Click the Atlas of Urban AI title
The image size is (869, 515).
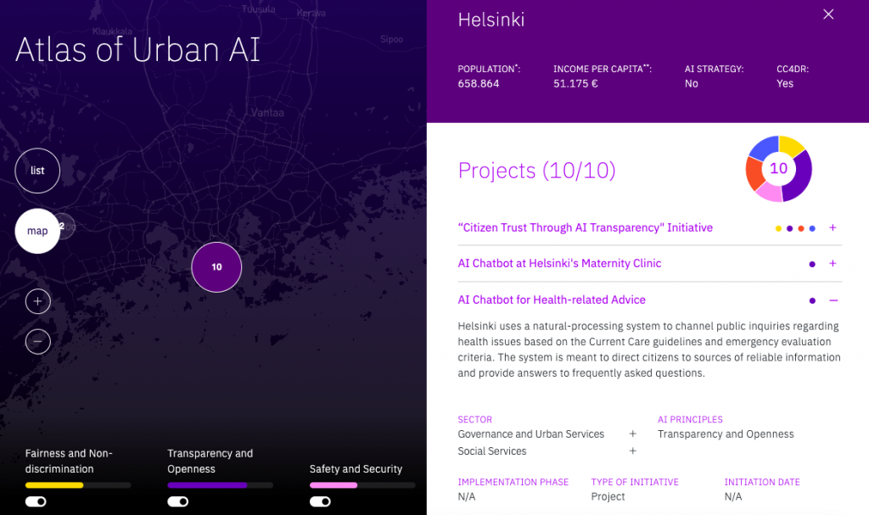pos(137,49)
